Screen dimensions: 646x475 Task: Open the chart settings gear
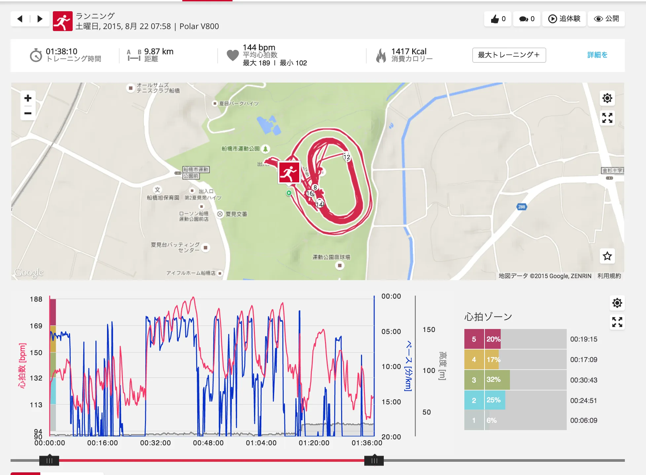[617, 303]
